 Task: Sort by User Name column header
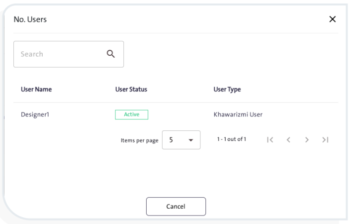[36, 90]
